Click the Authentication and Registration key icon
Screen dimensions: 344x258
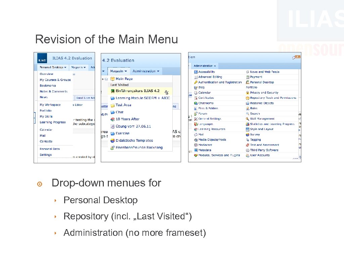click(195, 82)
